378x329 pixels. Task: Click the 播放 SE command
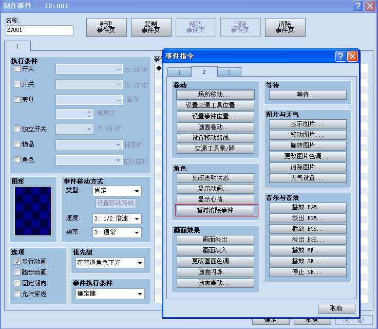[308, 261]
